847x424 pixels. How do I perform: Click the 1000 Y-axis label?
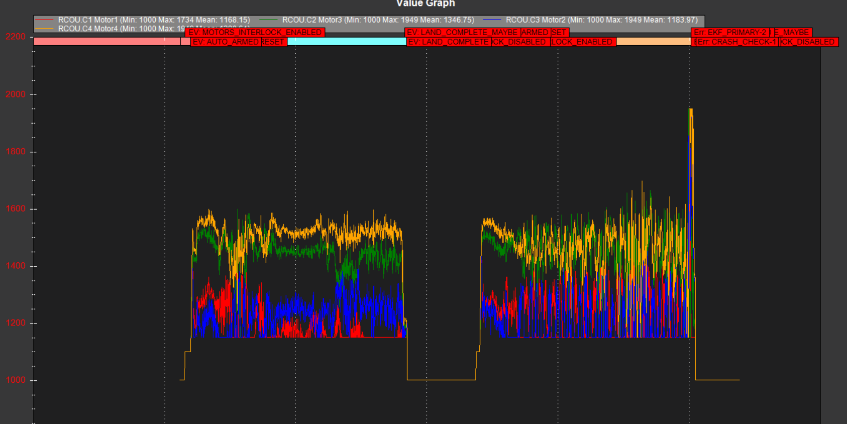[15, 380]
